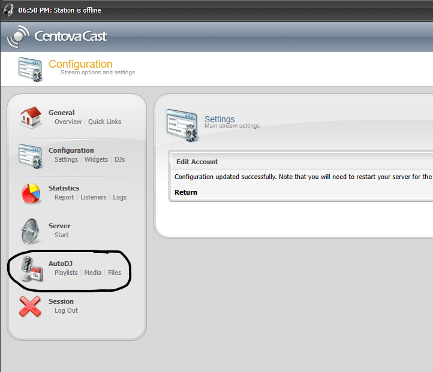Click the General section heading

pyautogui.click(x=62, y=113)
